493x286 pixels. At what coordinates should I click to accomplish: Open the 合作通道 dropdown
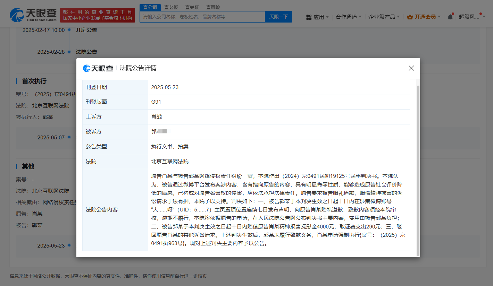click(x=348, y=17)
